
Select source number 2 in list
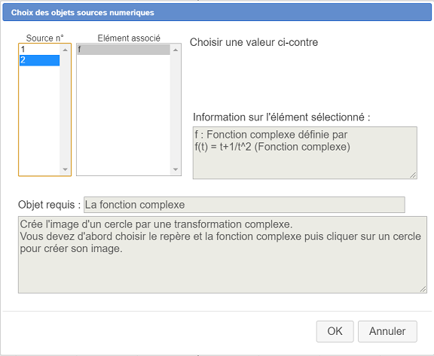(39, 60)
